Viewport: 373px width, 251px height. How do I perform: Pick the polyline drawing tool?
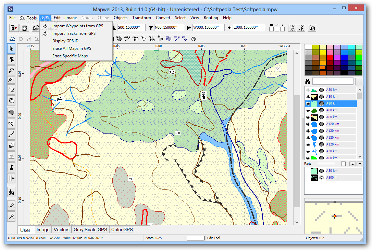click(x=11, y=135)
